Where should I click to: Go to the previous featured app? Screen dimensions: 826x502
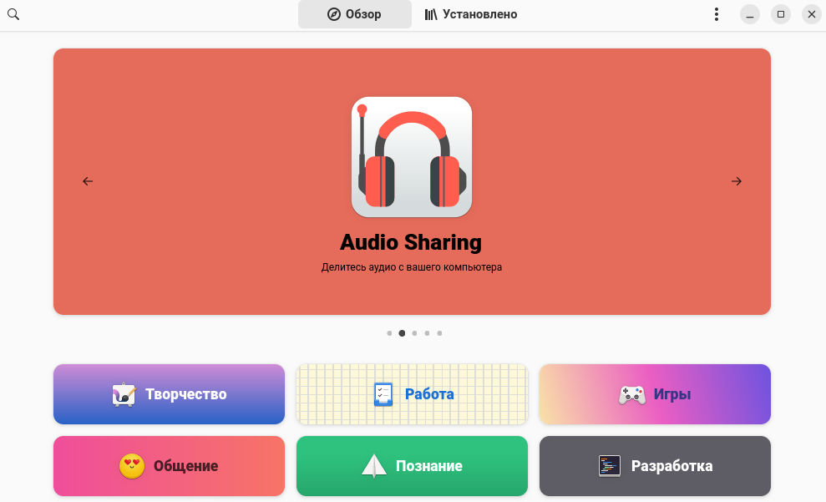pos(88,181)
